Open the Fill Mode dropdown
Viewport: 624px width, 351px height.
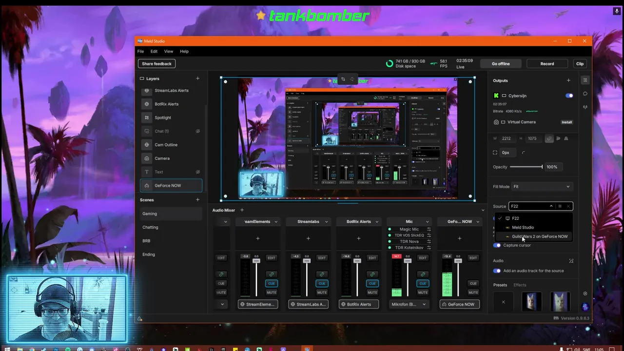pos(542,187)
